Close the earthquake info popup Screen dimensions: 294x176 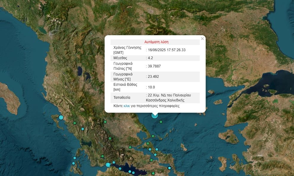pos(202,39)
